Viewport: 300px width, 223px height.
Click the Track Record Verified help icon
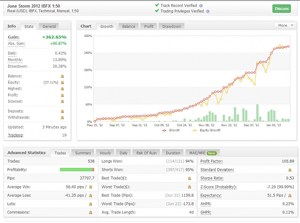201,6
